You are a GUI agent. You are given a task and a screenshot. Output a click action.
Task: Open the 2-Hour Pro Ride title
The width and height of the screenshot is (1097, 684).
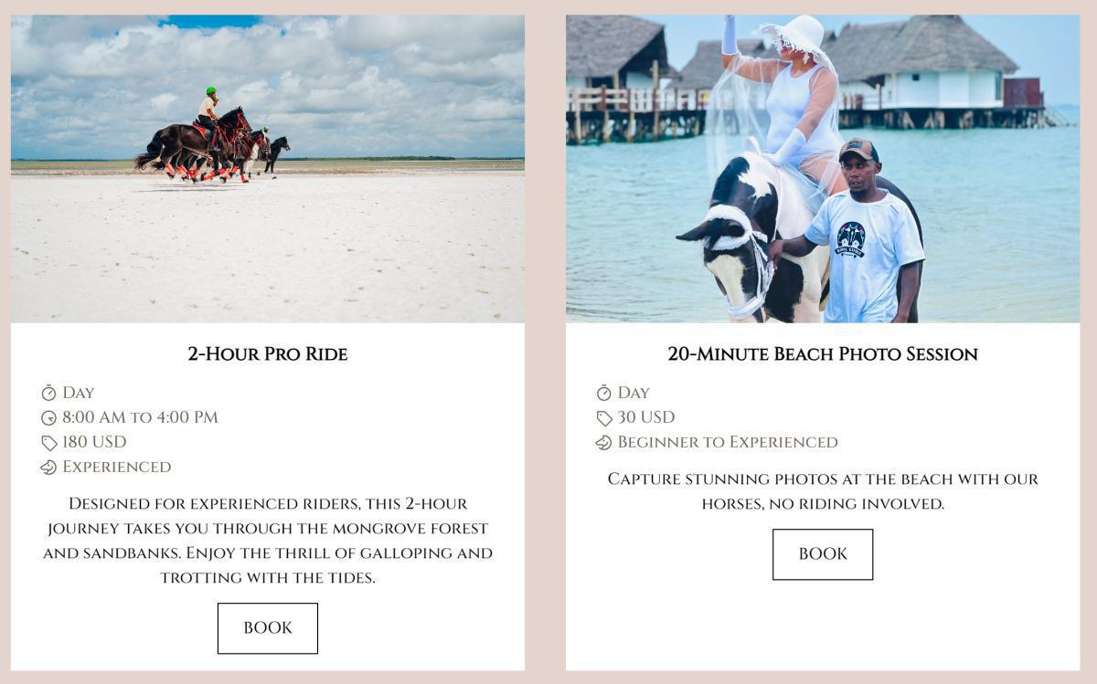[268, 353]
